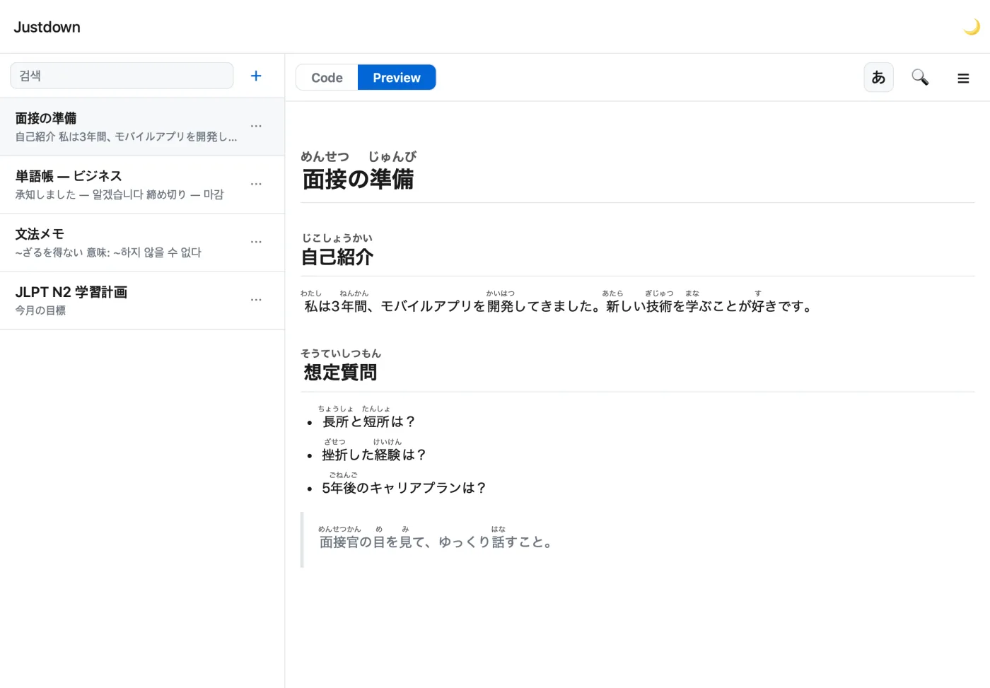The width and height of the screenshot is (990, 688).
Task: Click the plus icon to add a note
Action: tap(256, 76)
